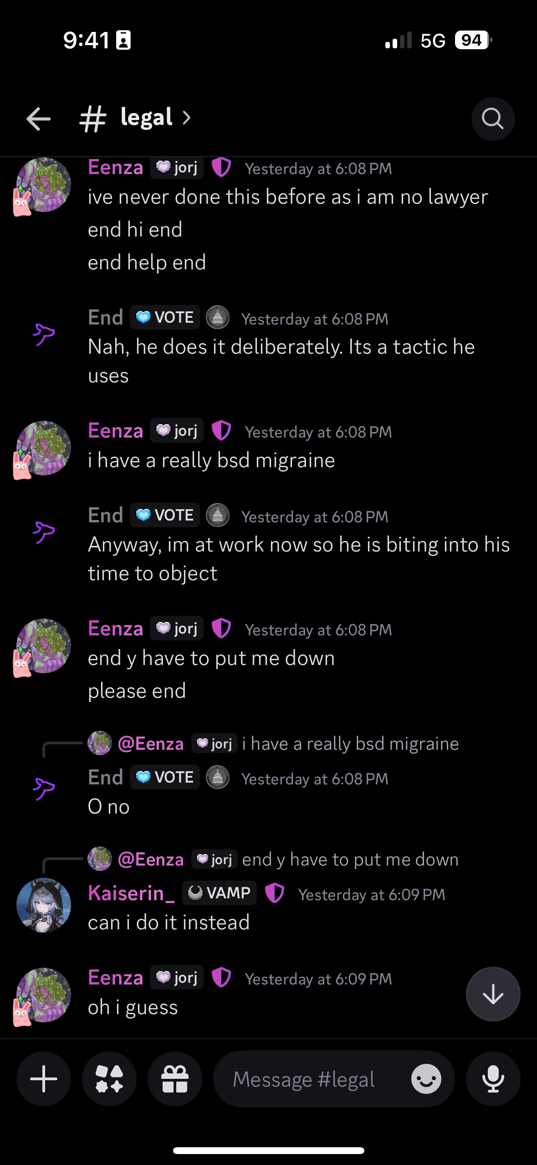Screen dimensions: 537x1165
Task: Open the apps and games icon
Action: [x=109, y=1078]
